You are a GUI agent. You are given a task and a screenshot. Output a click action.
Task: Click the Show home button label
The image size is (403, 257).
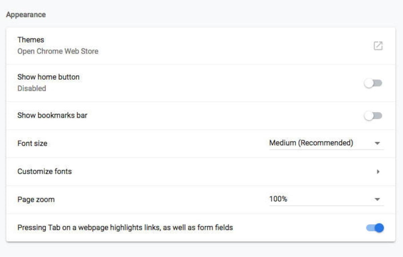click(x=49, y=77)
